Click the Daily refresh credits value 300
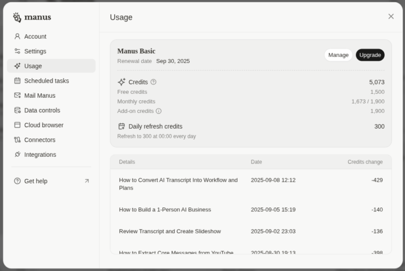Viewport: 405px width, 271px height. [x=379, y=127]
